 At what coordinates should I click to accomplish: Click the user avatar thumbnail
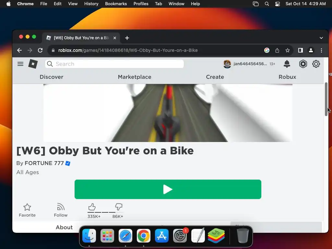[x=227, y=64]
